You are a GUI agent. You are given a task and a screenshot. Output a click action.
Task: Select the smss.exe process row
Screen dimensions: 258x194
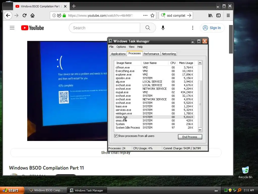(154, 120)
